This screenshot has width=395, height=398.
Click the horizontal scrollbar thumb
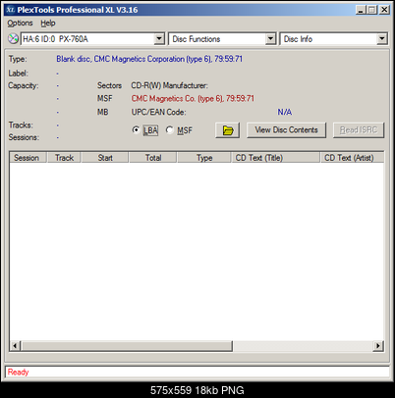point(127,345)
